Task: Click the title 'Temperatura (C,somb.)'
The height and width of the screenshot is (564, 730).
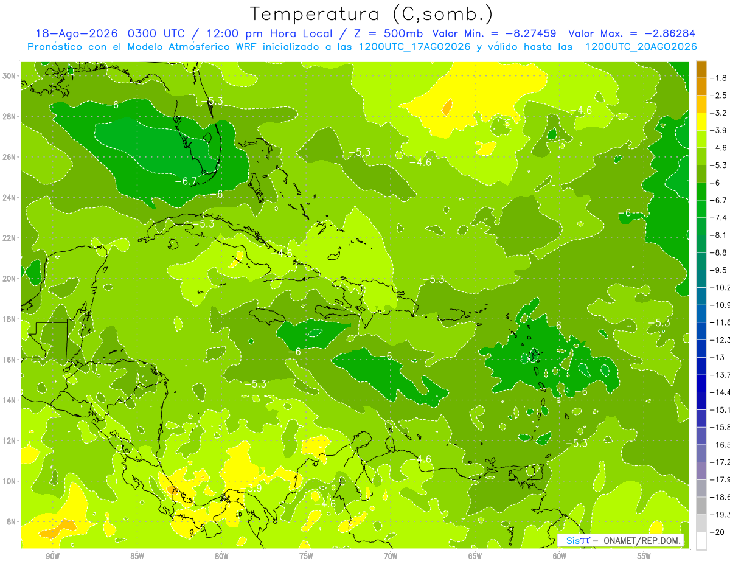Action: [x=372, y=14]
